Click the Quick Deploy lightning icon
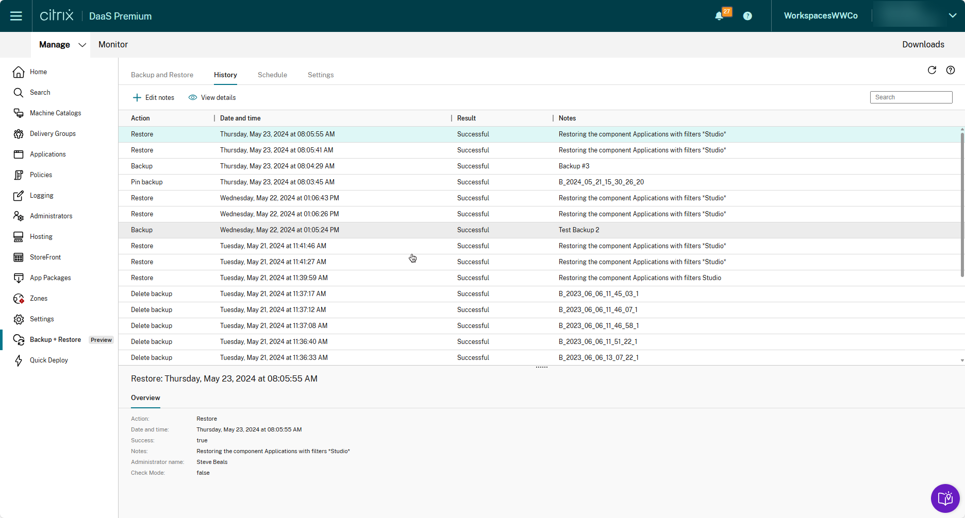The image size is (965, 518). pyautogui.click(x=19, y=360)
